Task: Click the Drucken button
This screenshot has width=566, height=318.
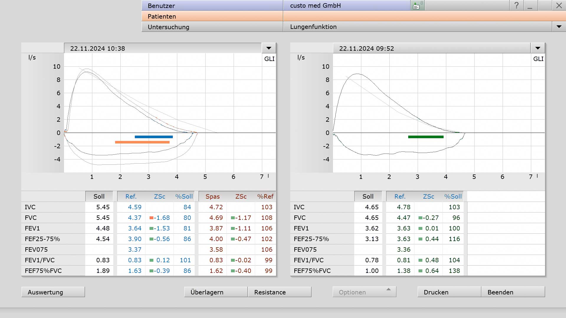Action: [x=449, y=292]
